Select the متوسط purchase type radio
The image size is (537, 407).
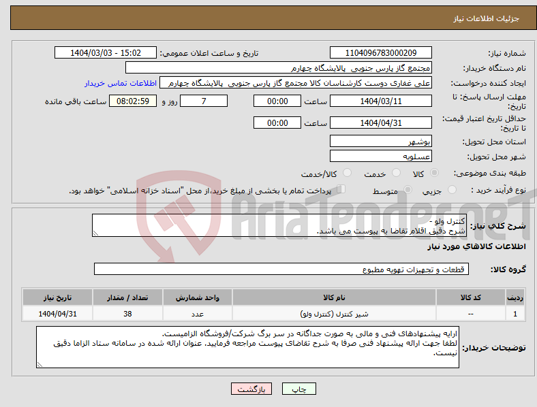[408, 189]
